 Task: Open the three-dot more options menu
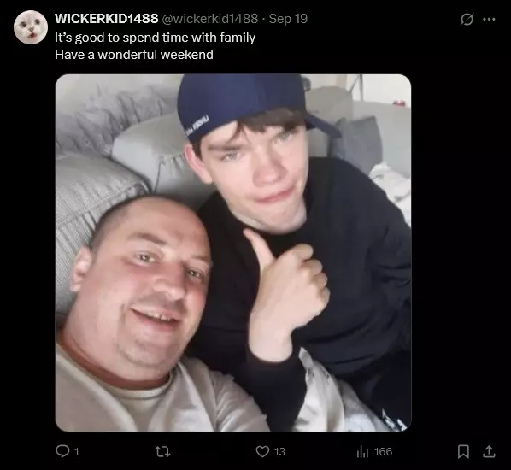[489, 20]
